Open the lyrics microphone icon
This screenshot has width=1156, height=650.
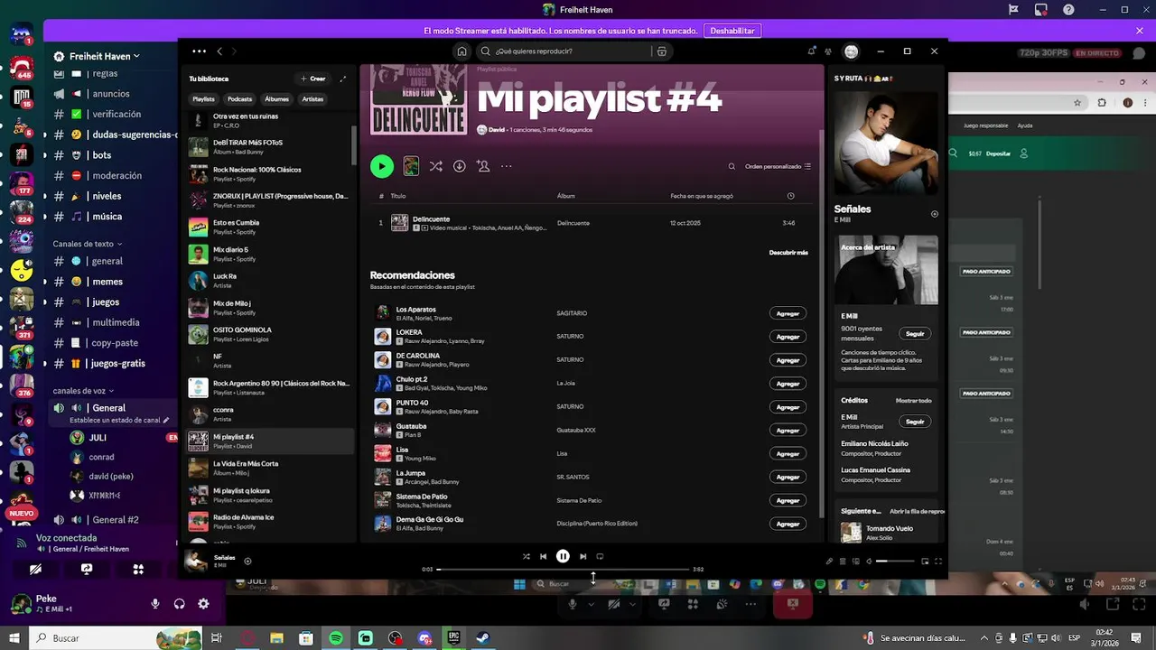[829, 561]
